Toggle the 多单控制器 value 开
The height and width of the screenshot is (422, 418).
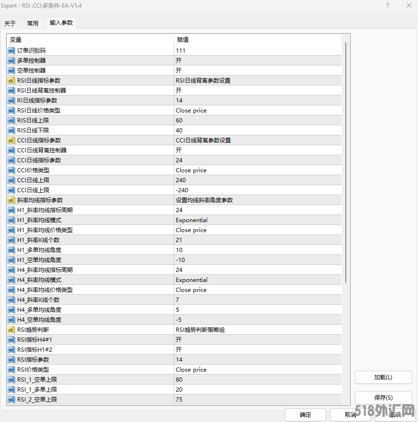pos(258,61)
